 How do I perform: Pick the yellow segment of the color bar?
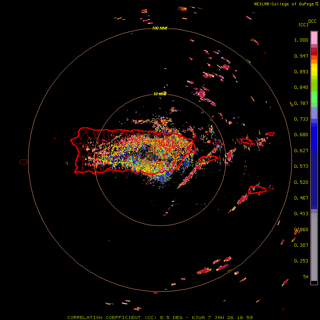(x=314, y=70)
